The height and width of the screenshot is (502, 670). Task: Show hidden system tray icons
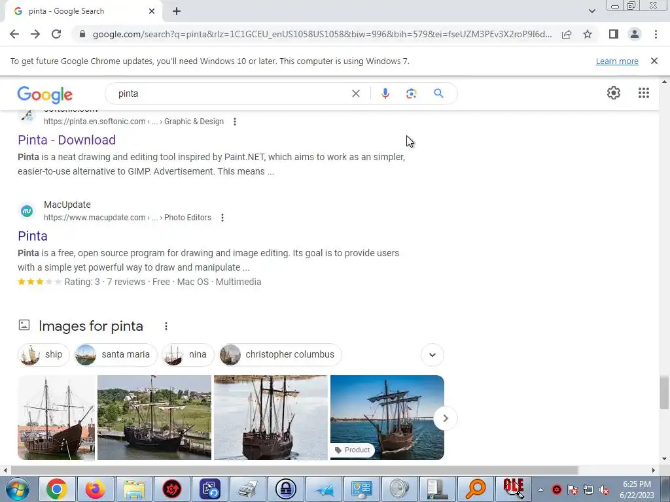pos(540,490)
